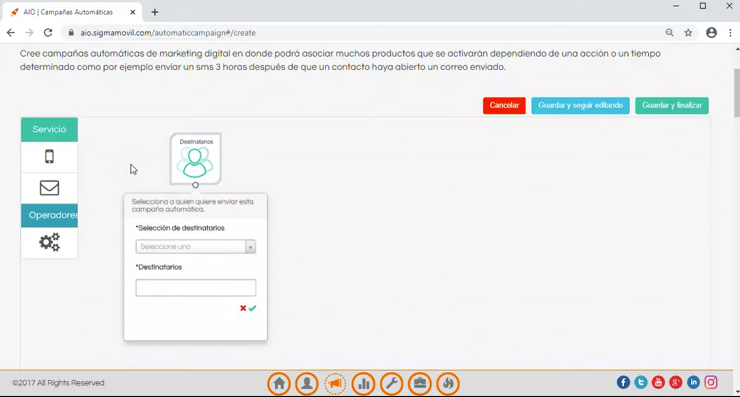Select the email envelope service icon
This screenshot has height=397, width=740.
49,188
